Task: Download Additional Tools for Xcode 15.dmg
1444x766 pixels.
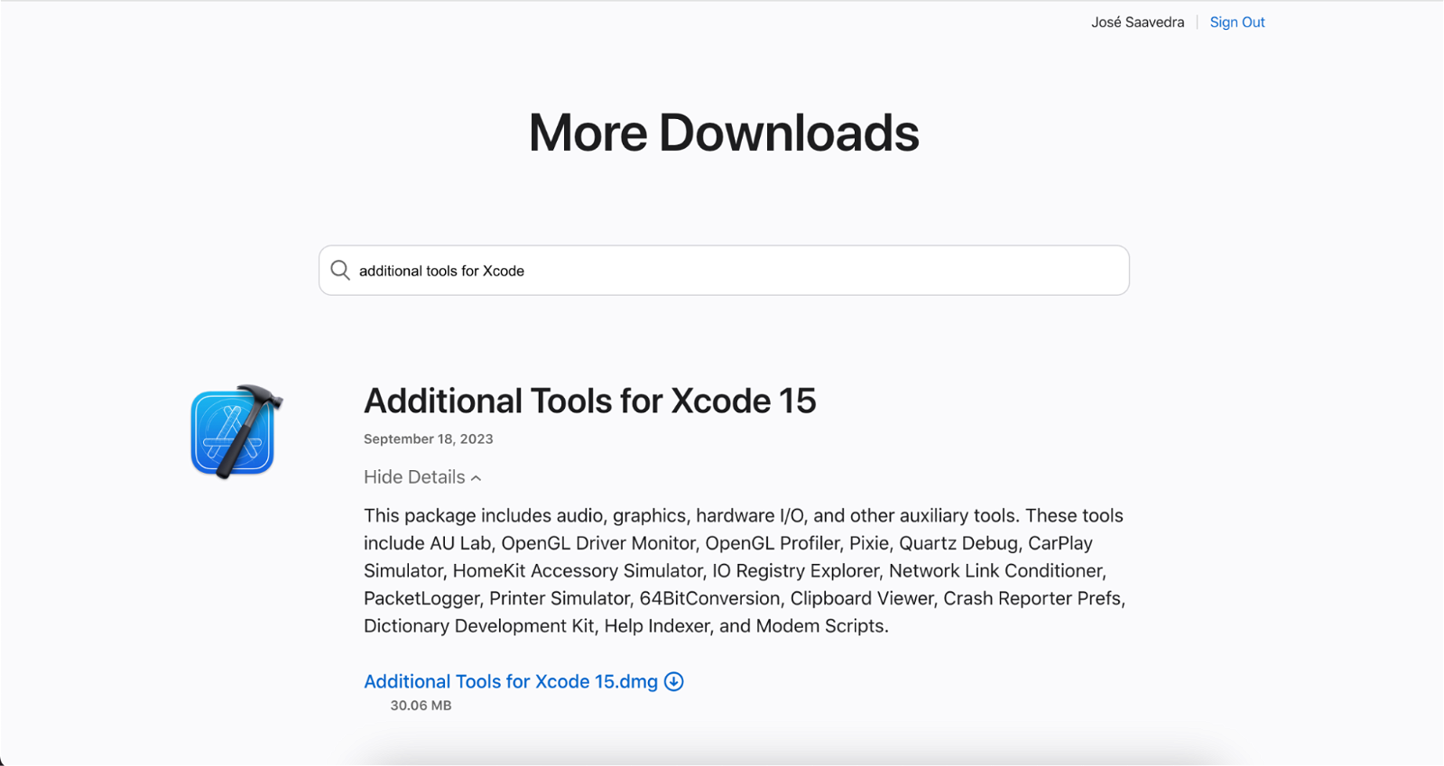Action: (x=510, y=682)
